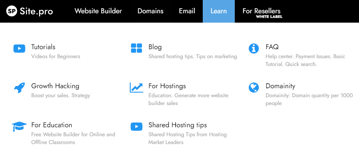Click the For Hostings chart icon
Viewport: 359px width, 162px height.
(136, 87)
